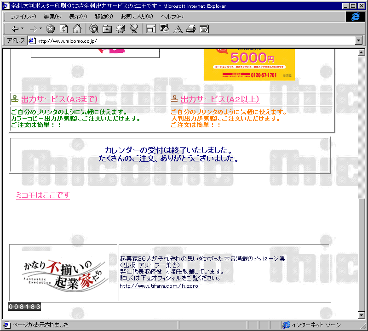This screenshot has height=331, width=368.
Task: Open the お気に入り(A) menu
Action: tap(137, 17)
